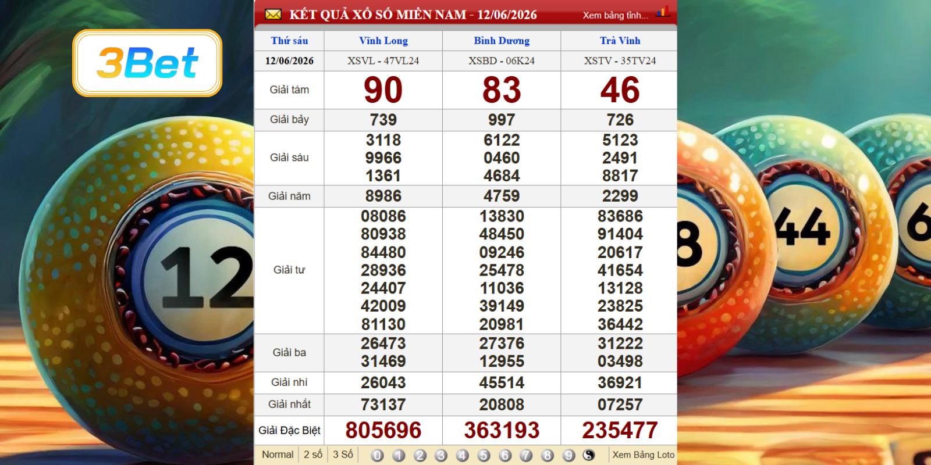The height and width of the screenshot is (465, 931).
Task: Click the bar chart statistics icon
Action: pos(663,12)
